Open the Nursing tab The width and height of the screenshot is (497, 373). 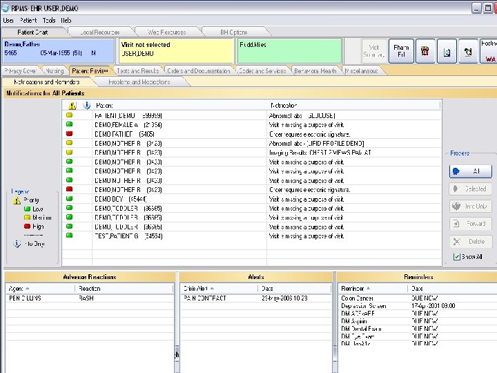[55, 71]
